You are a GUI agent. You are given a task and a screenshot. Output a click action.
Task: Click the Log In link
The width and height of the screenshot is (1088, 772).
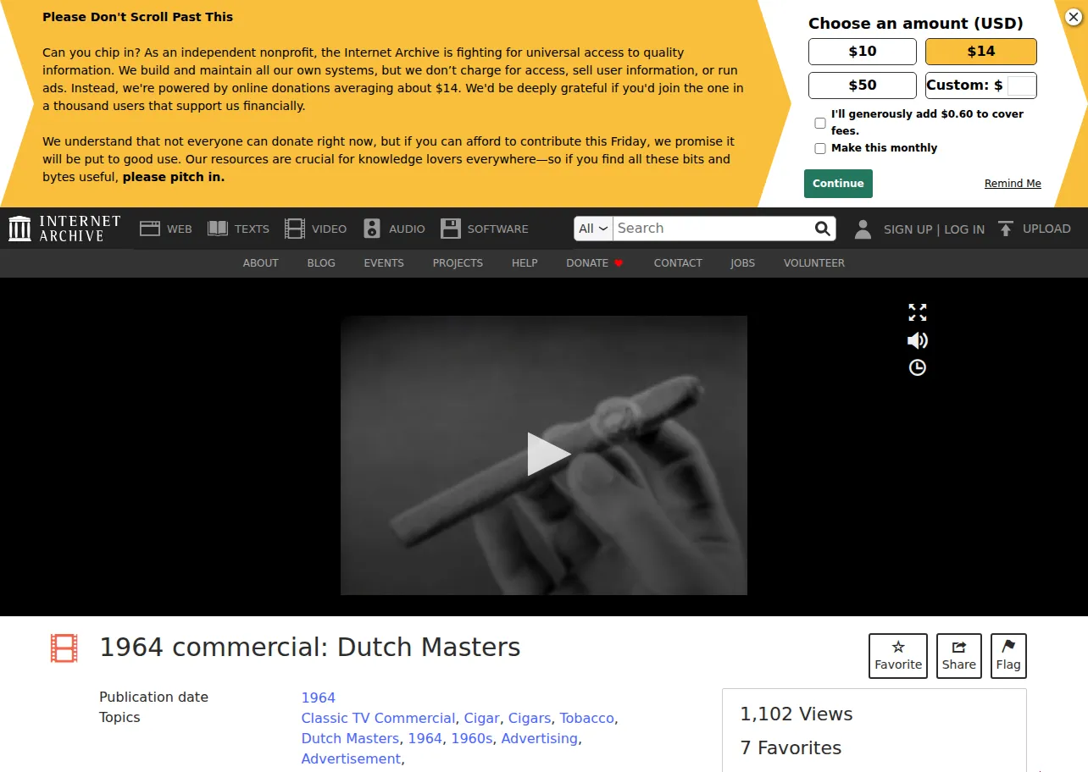point(964,229)
